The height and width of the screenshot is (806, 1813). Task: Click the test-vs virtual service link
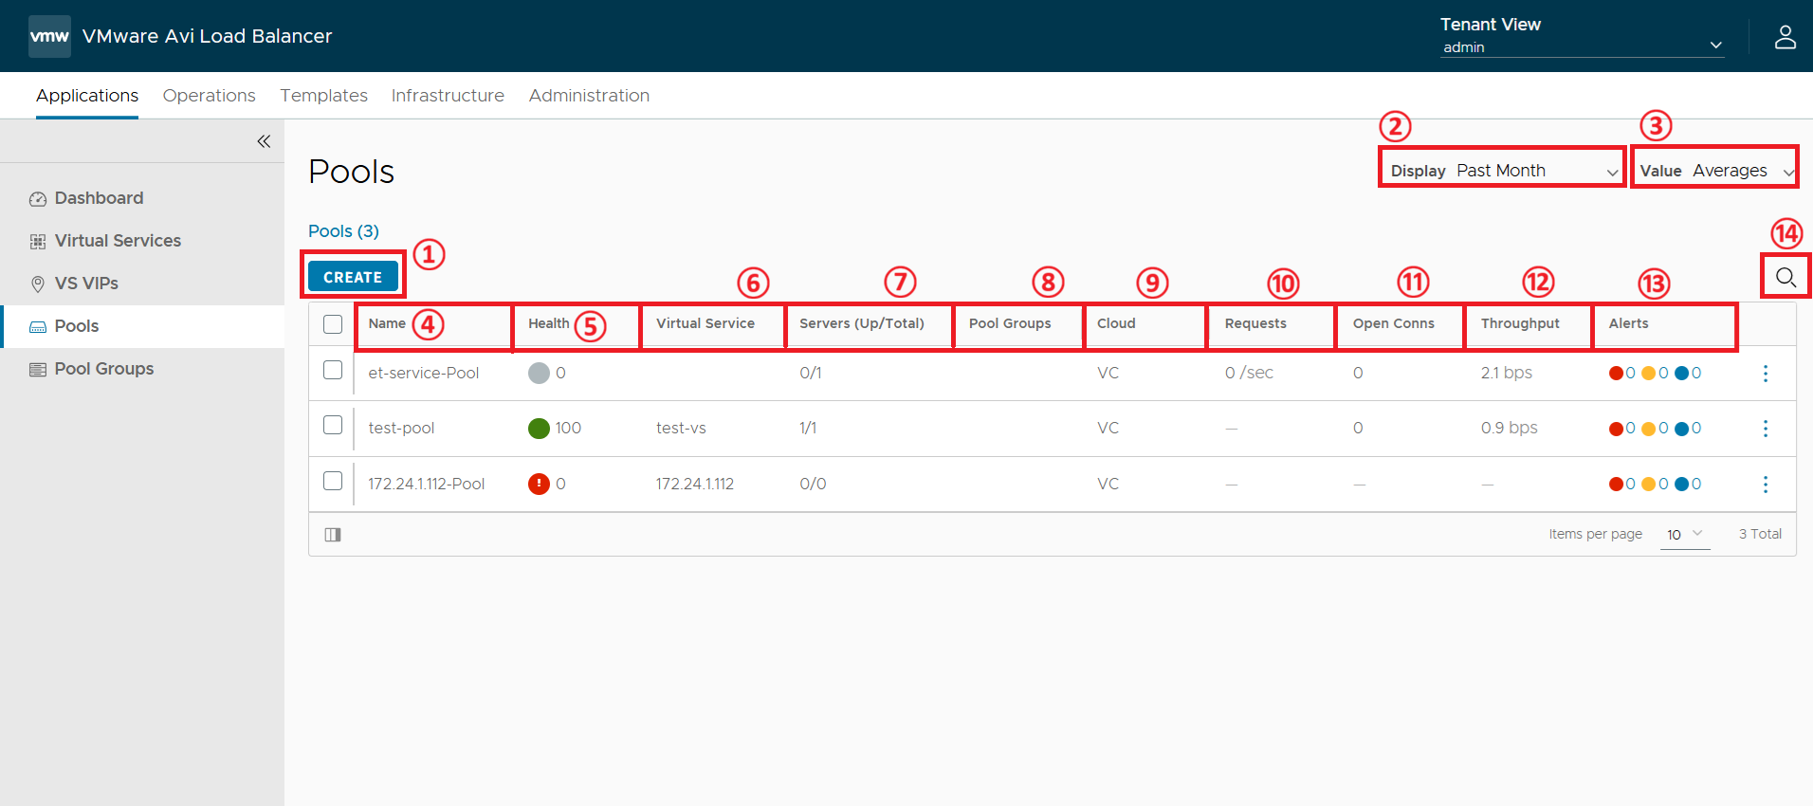point(681,429)
